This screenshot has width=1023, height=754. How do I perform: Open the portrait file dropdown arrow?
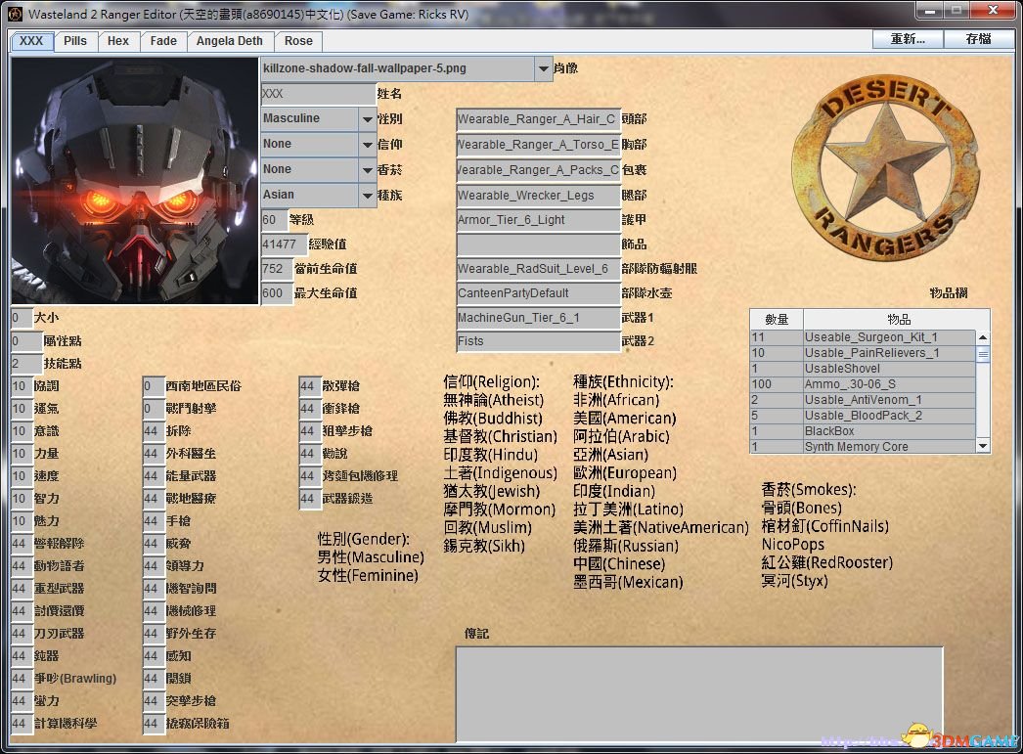pos(544,68)
